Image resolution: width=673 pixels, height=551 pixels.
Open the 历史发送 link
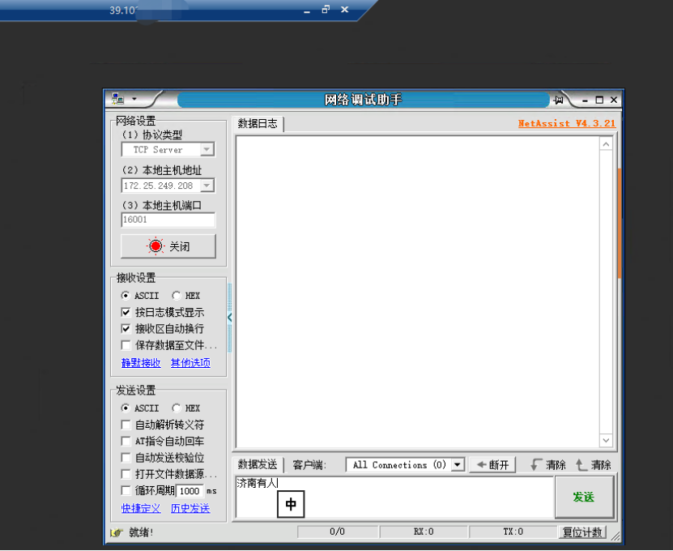tap(190, 508)
